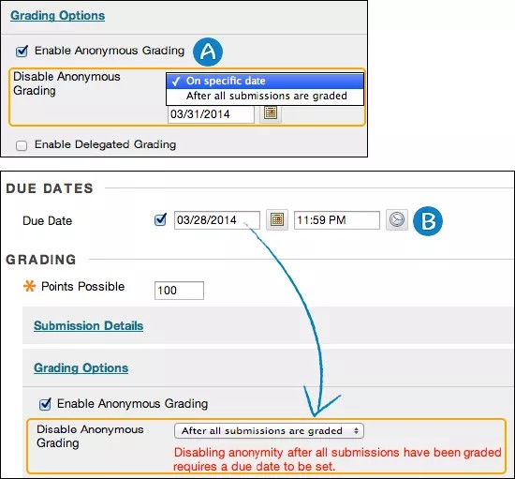Select 'On specific date' option
Screen dimensions: 515x479
point(265,81)
